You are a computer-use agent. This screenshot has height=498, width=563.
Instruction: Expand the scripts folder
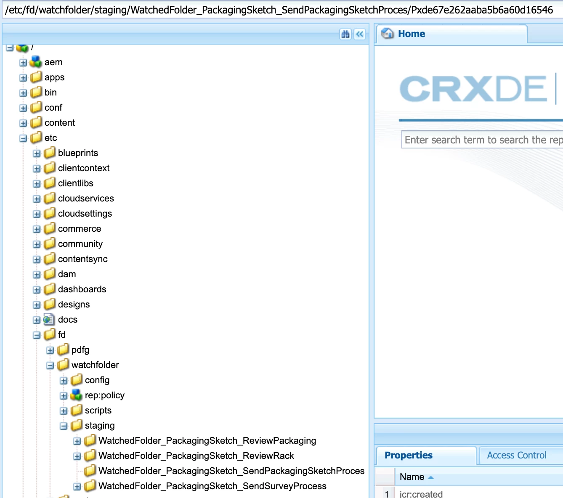[64, 411]
